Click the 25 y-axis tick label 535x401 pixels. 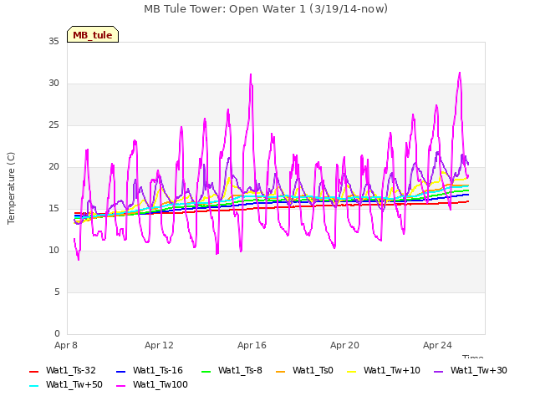[53, 125]
